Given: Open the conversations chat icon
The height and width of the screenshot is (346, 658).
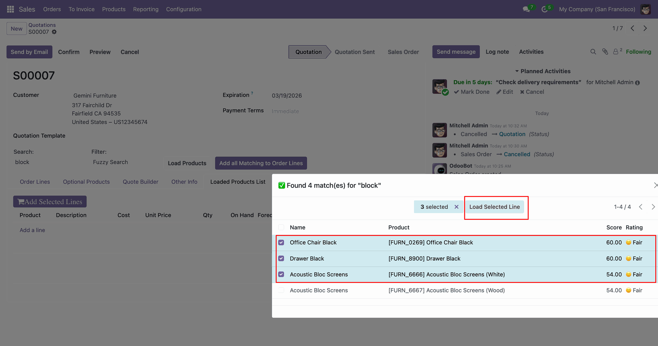Looking at the screenshot, I should pyautogui.click(x=526, y=9).
